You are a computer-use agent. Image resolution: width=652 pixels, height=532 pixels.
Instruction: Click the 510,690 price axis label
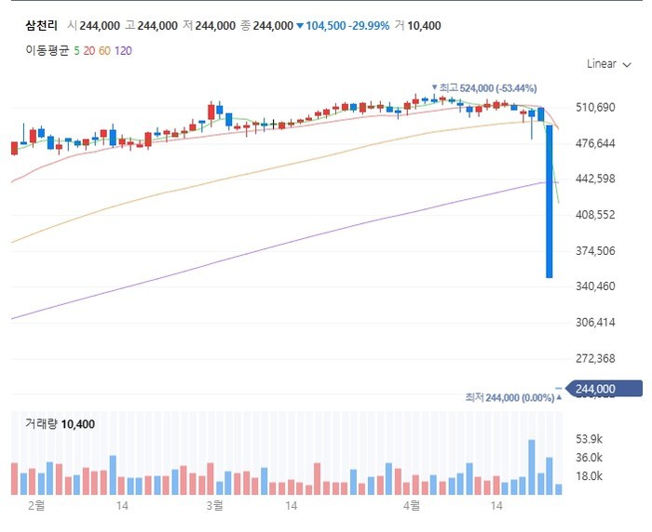[596, 108]
